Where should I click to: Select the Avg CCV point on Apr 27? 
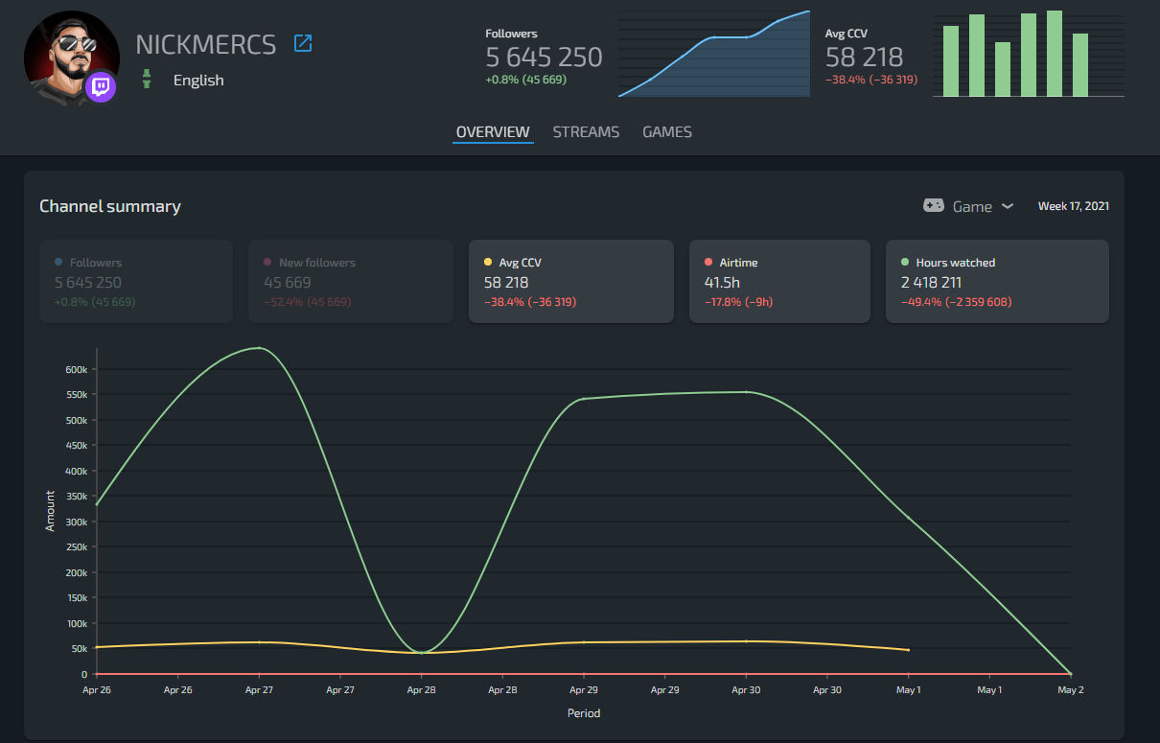[x=259, y=642]
